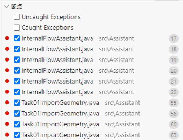183x140 pixels.
Task: Uncheck InternalFlowAssistant.java line 18 breakpoint
Action: pyautogui.click(x=17, y=49)
